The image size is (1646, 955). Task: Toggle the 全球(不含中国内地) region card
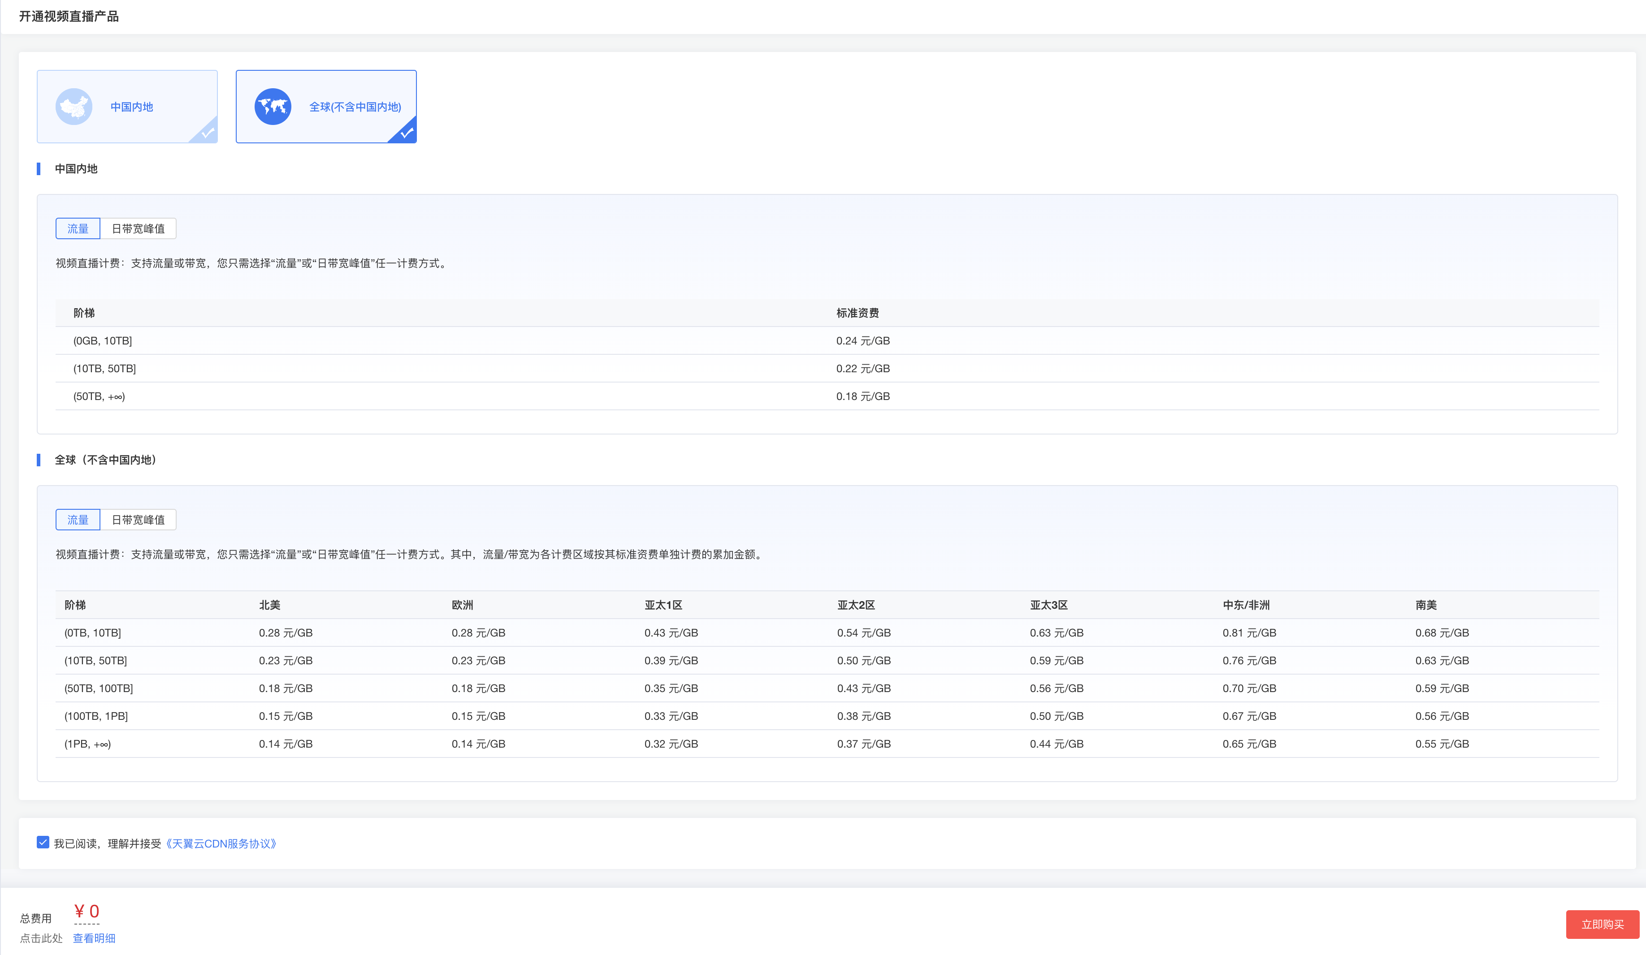coord(326,107)
